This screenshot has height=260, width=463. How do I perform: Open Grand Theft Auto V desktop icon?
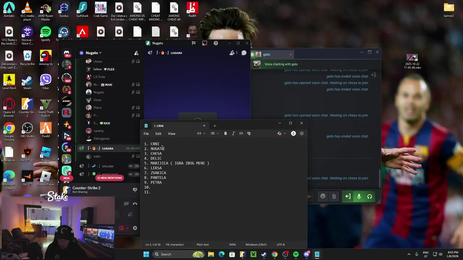(x=46, y=108)
